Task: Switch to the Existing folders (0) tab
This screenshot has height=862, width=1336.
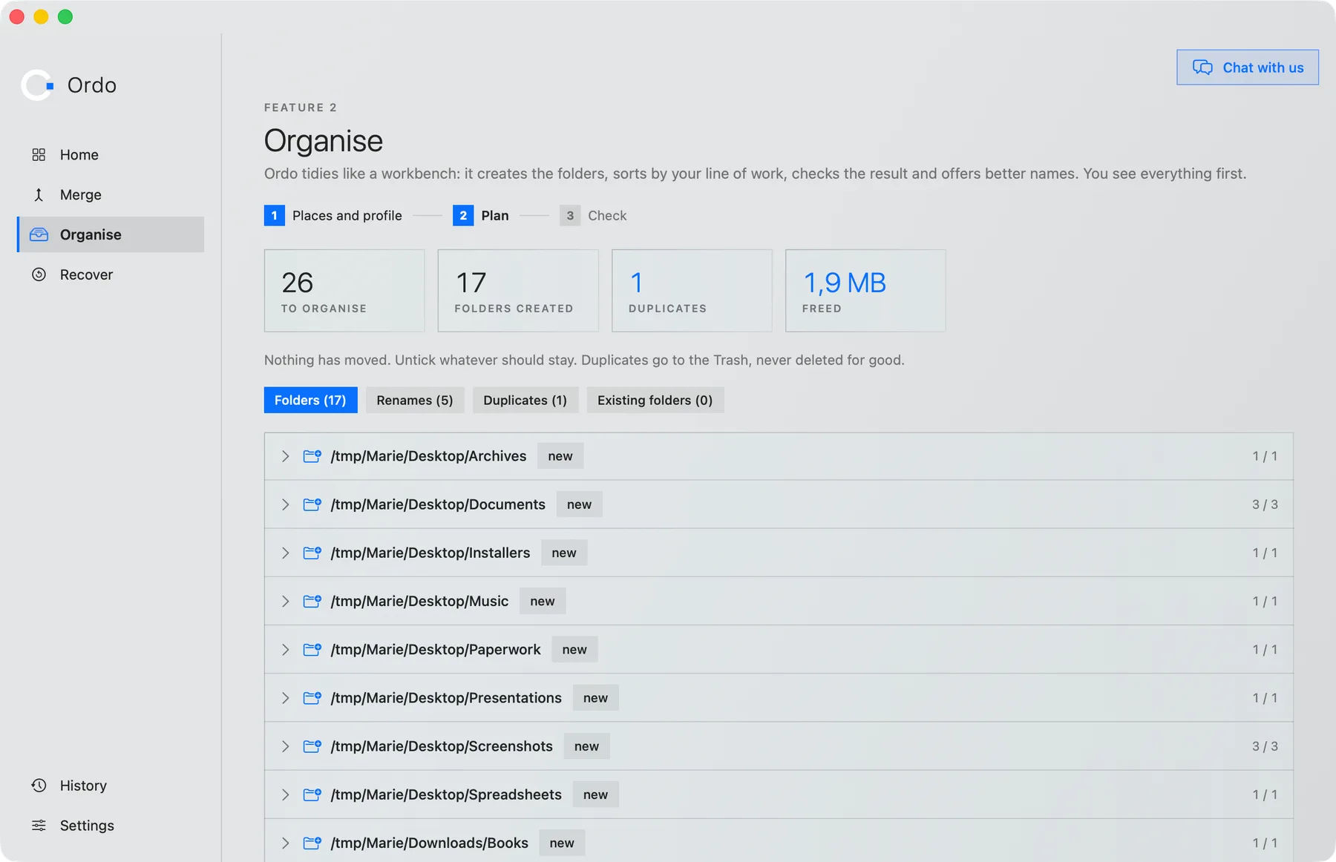Action: [655, 400]
